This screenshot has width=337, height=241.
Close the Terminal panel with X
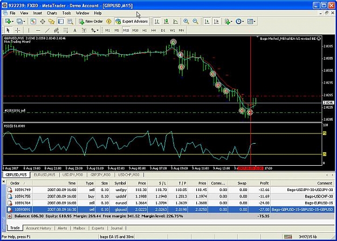pos(3,182)
